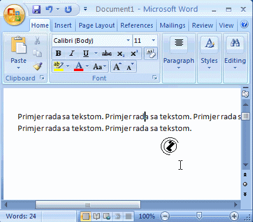Viewport: 253px width, 222px height.
Task: Toggle Subscript formatting
Action: tap(120, 53)
